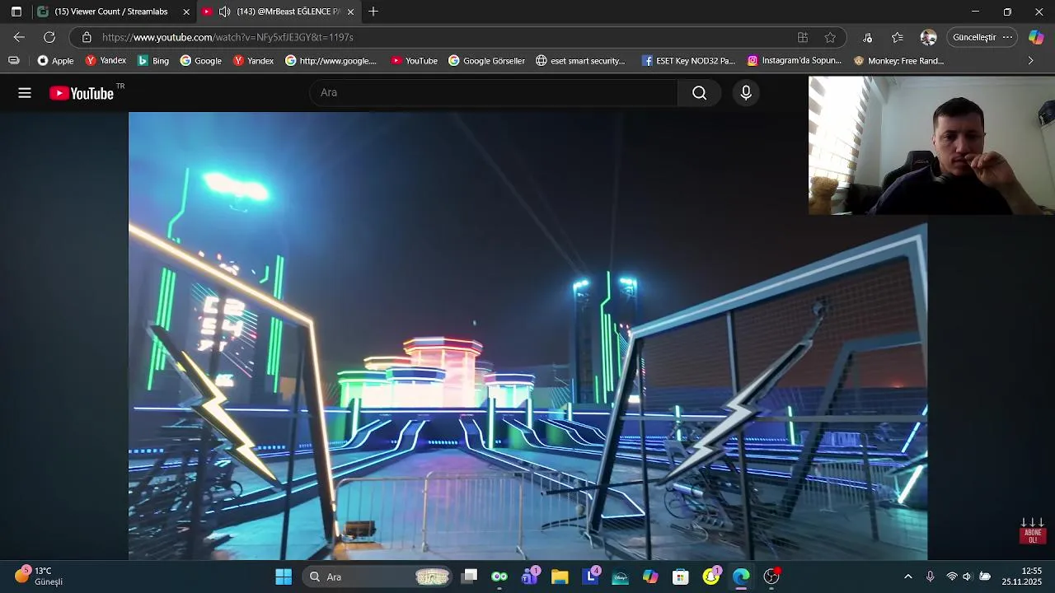Image resolution: width=1055 pixels, height=593 pixels.
Task: Go back with the browser back arrow
Action: pos(19,37)
